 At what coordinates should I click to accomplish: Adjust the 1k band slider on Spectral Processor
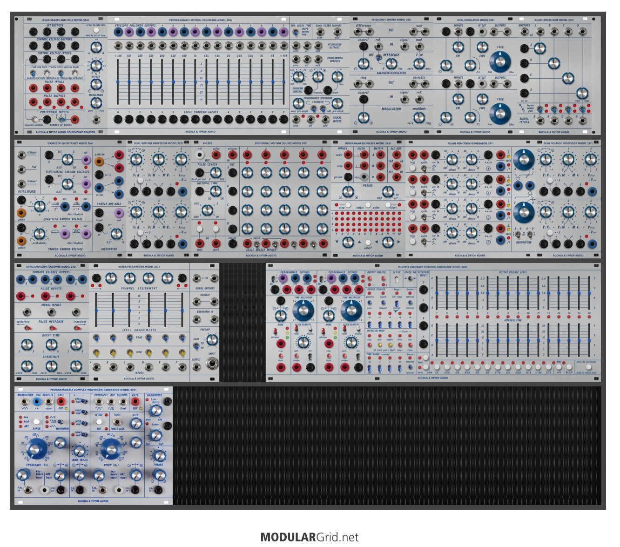[195, 82]
